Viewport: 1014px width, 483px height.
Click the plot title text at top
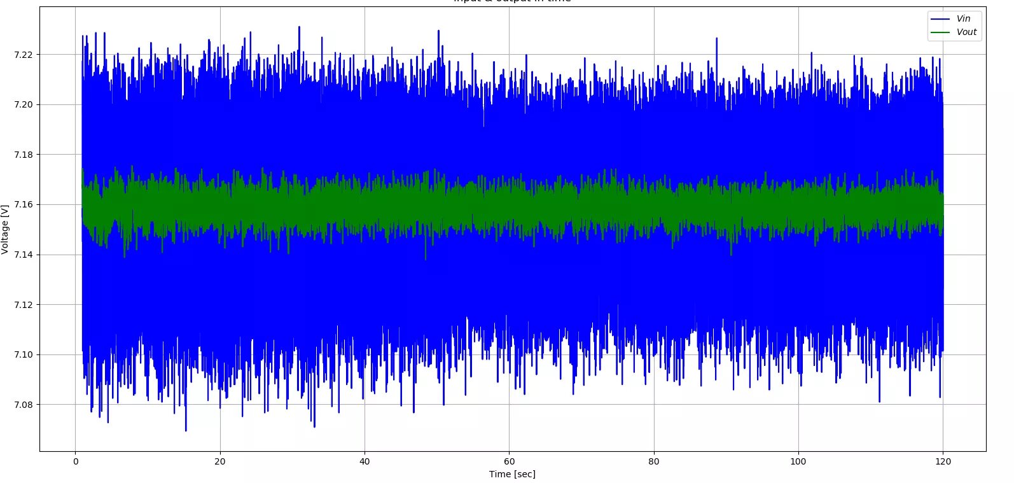[x=512, y=1]
